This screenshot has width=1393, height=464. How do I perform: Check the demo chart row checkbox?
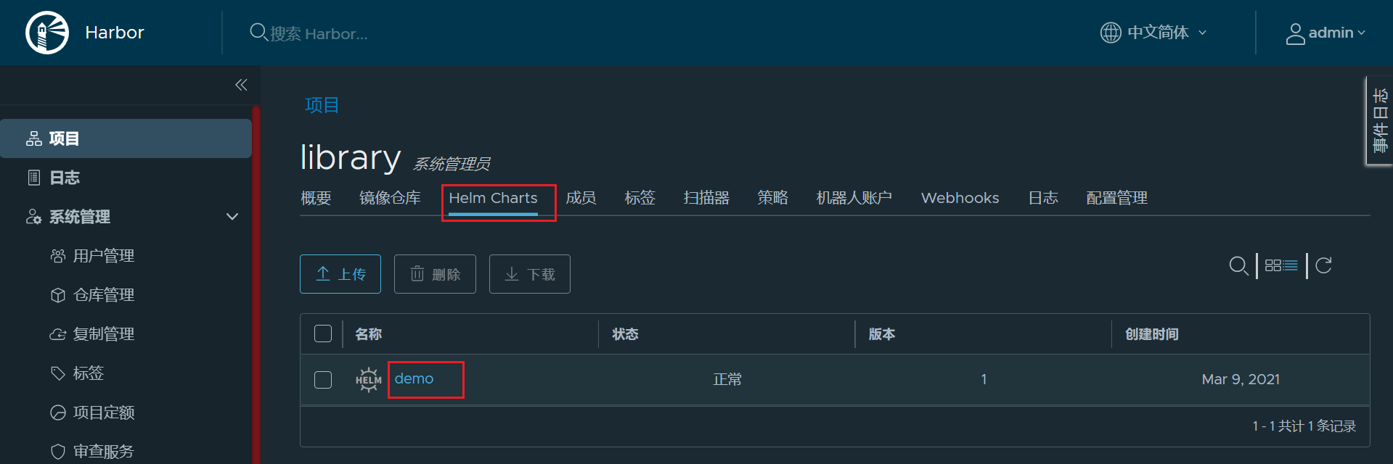point(323,380)
